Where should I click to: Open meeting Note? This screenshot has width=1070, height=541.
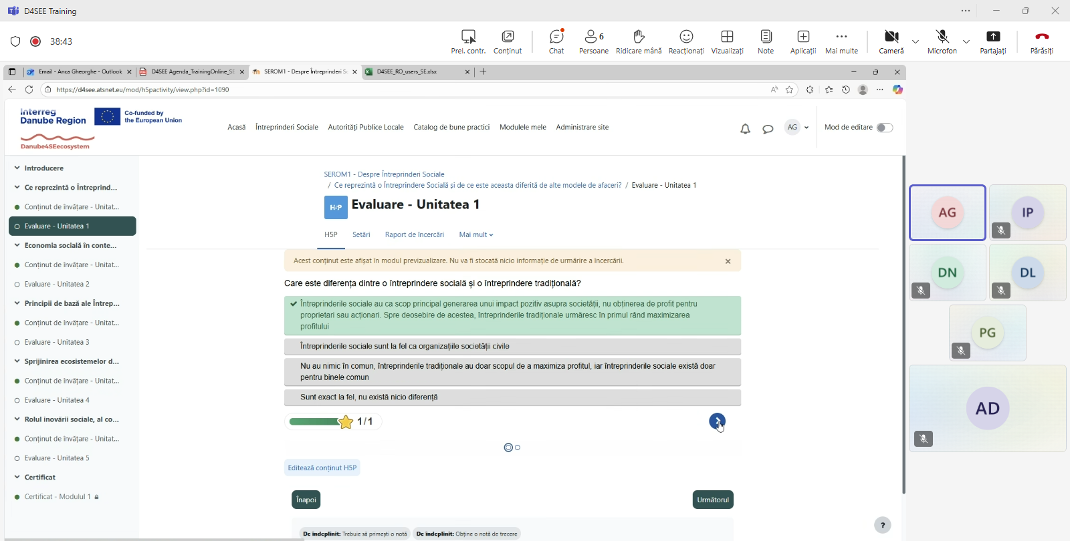766,41
